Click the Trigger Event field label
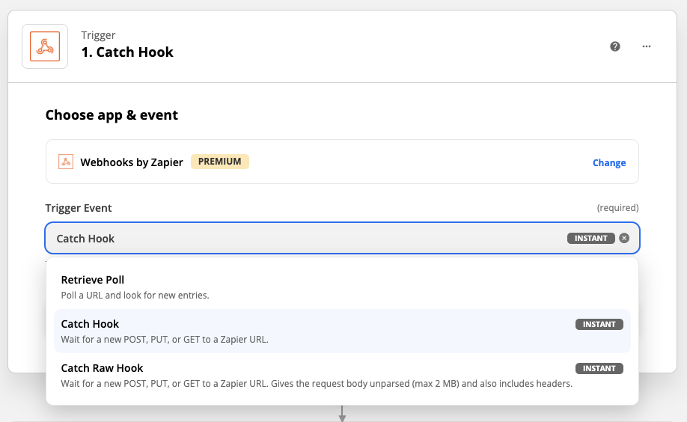Image resolution: width=687 pixels, height=422 pixels. (x=79, y=208)
